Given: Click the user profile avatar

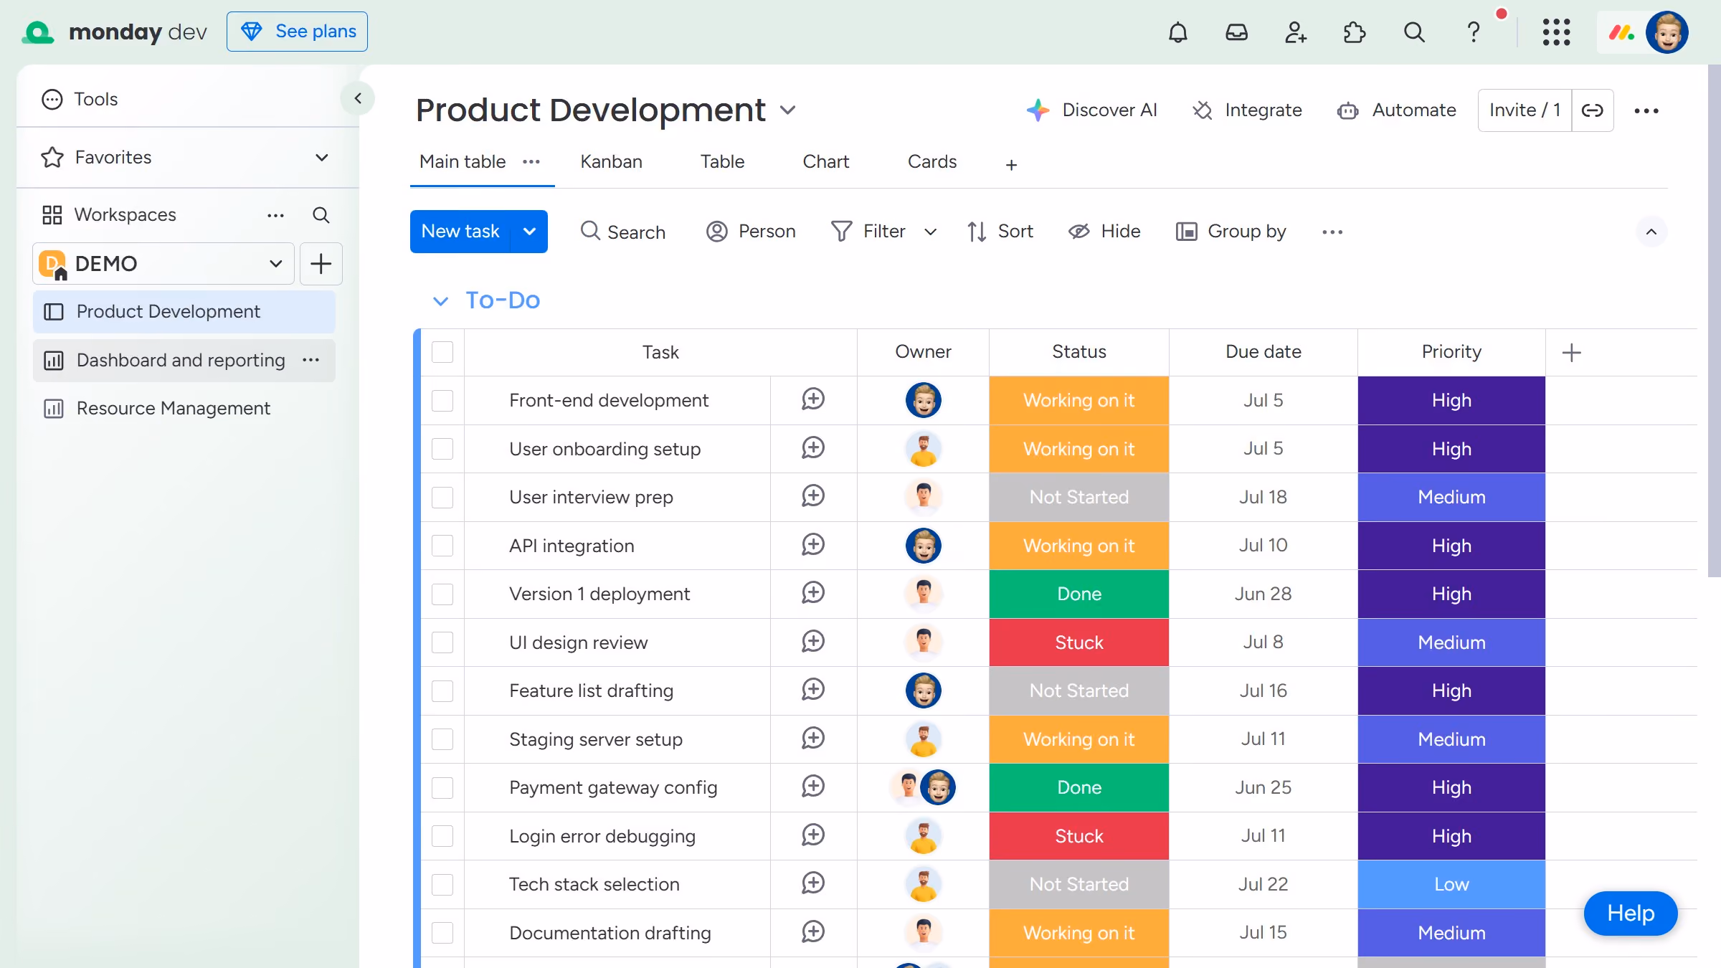Looking at the screenshot, I should coord(1667,32).
